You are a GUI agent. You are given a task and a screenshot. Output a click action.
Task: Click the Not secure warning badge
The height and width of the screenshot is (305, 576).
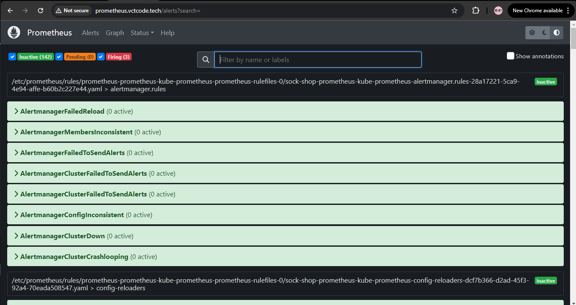(72, 11)
